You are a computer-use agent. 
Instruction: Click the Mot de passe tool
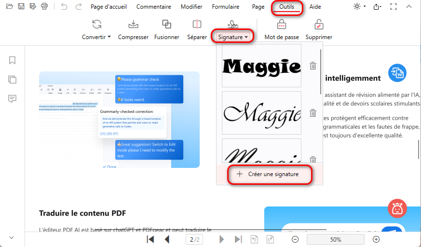point(281,29)
